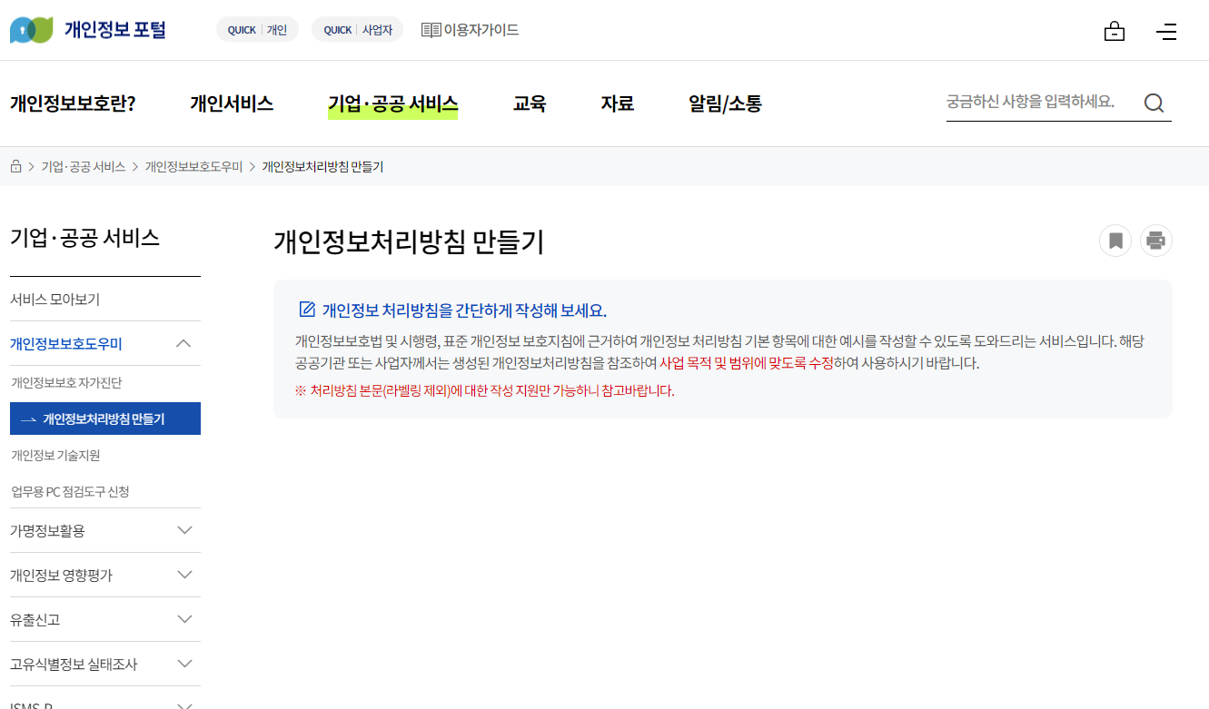Bookmark this page with bookmark icon

1115,241
